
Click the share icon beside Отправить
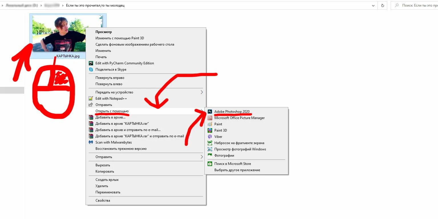coord(91,105)
